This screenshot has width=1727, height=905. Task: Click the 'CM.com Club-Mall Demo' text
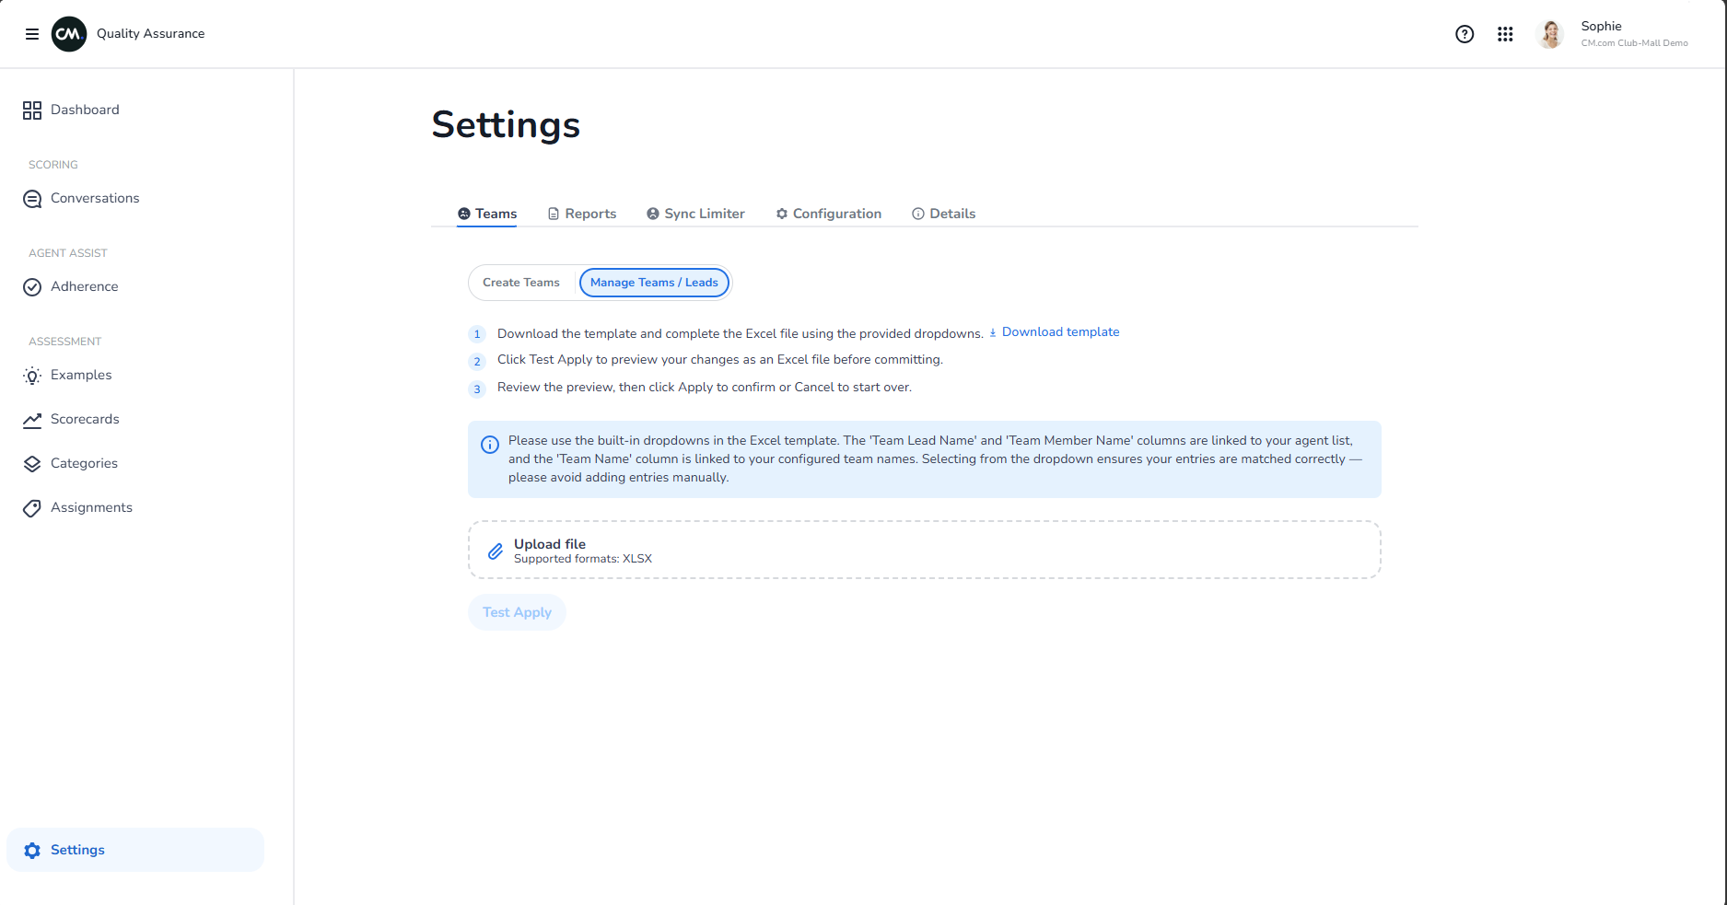tap(1634, 43)
